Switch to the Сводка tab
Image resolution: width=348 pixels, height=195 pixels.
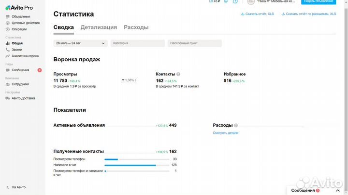click(63, 27)
